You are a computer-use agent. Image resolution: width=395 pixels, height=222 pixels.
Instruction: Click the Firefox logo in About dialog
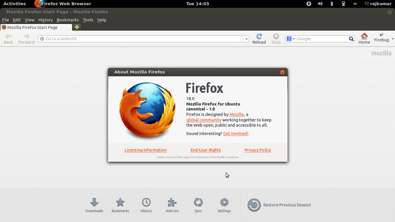(147, 111)
